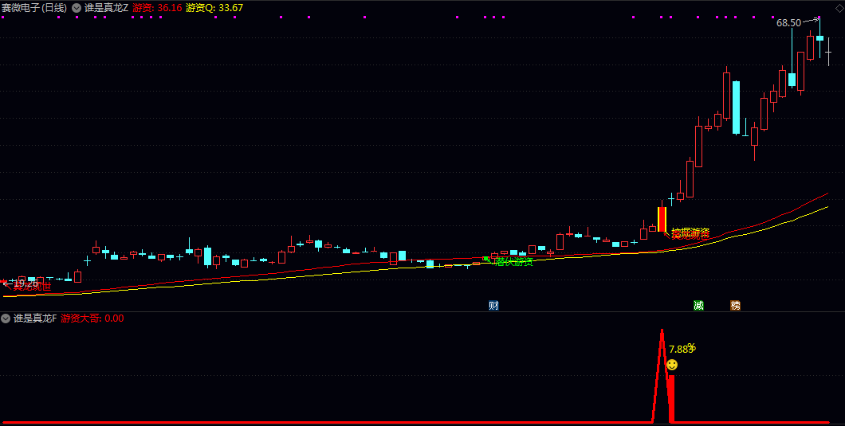Click the green 潜伏游资 signal text
845x426 pixels.
(513, 261)
